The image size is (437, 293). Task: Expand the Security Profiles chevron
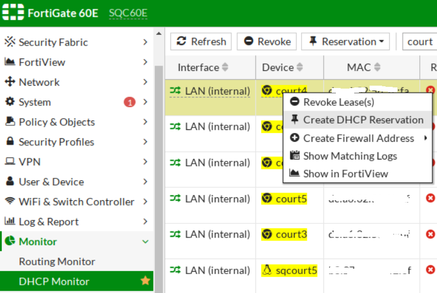145,142
